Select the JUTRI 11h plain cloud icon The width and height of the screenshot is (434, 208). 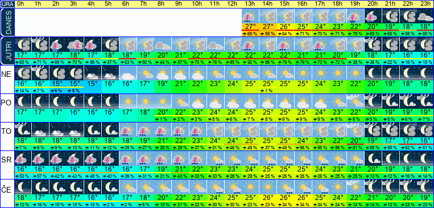point(216,44)
